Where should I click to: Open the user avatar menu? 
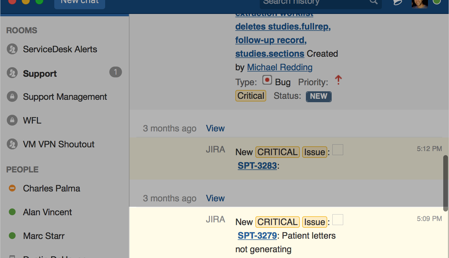coord(419,3)
